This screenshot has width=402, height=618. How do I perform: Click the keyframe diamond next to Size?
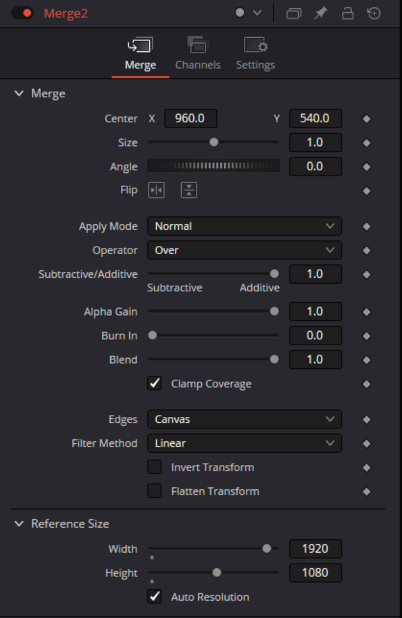(x=367, y=143)
